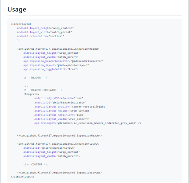Click the closing ExpansionLayout tag
The image size is (189, 183).
[x=59, y=173]
